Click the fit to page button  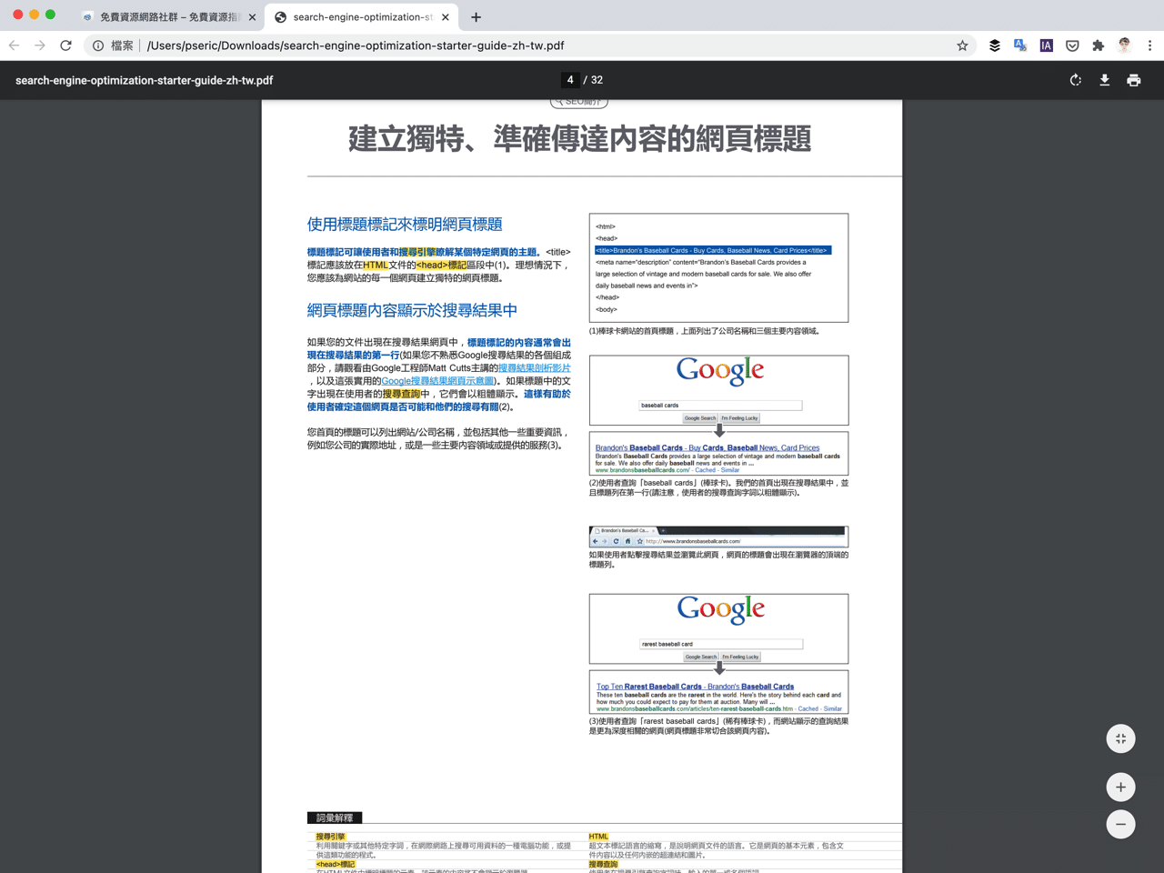tap(1121, 738)
